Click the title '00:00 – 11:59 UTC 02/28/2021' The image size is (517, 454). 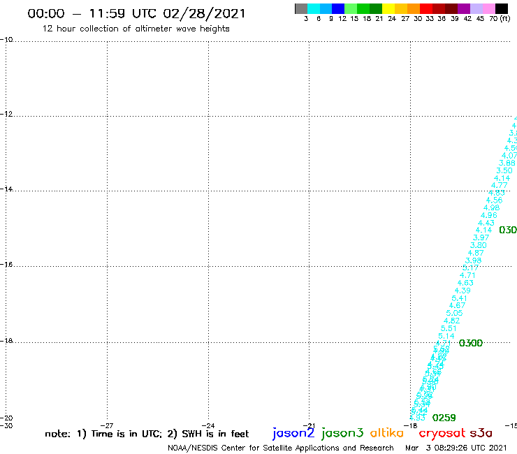click(136, 13)
